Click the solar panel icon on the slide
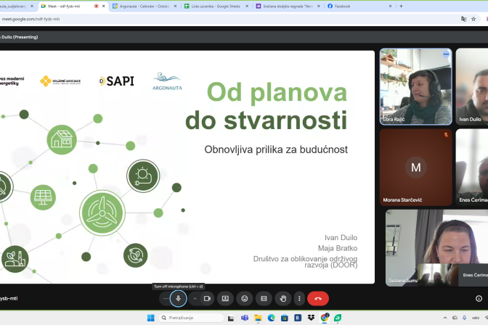This screenshot has width=488, height=325. pyautogui.click(x=43, y=197)
